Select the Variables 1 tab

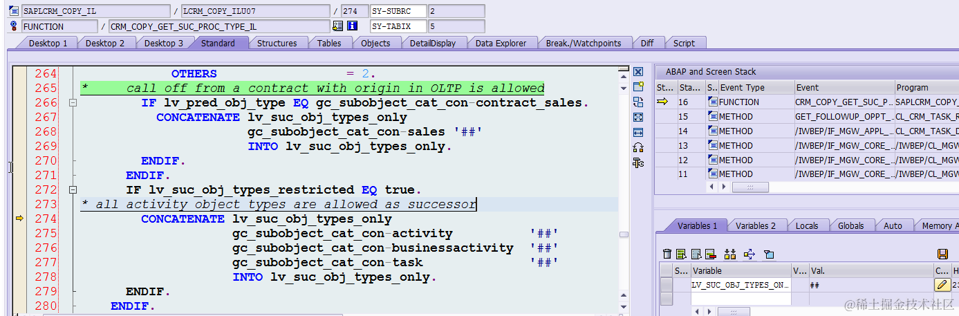(x=697, y=225)
